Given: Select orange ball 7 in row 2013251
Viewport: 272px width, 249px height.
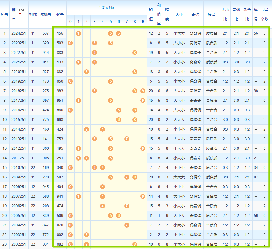Looking at the screenshot, I should (126, 139).
